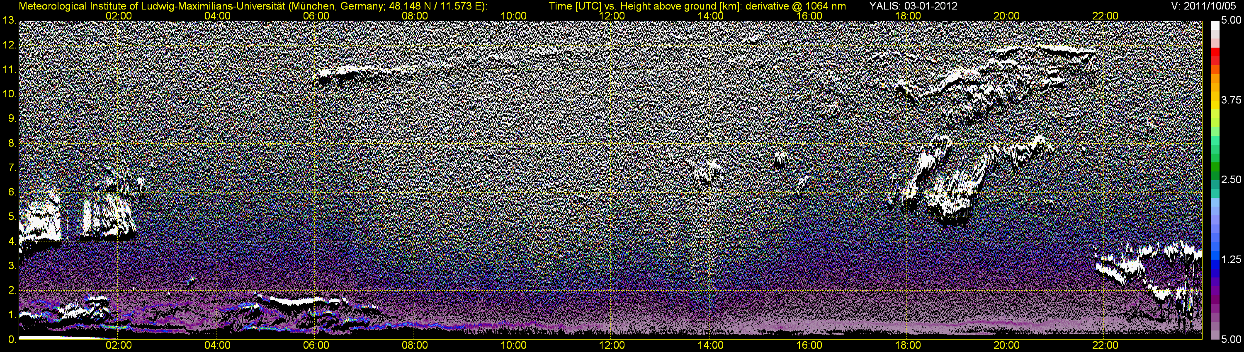1244x352 pixels.
Task: Click the 5 km height axis label
Action: tap(12, 217)
